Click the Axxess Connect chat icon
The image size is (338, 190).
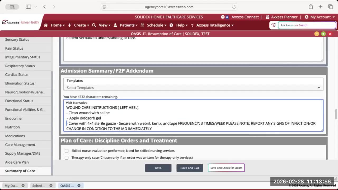click(x=223, y=17)
